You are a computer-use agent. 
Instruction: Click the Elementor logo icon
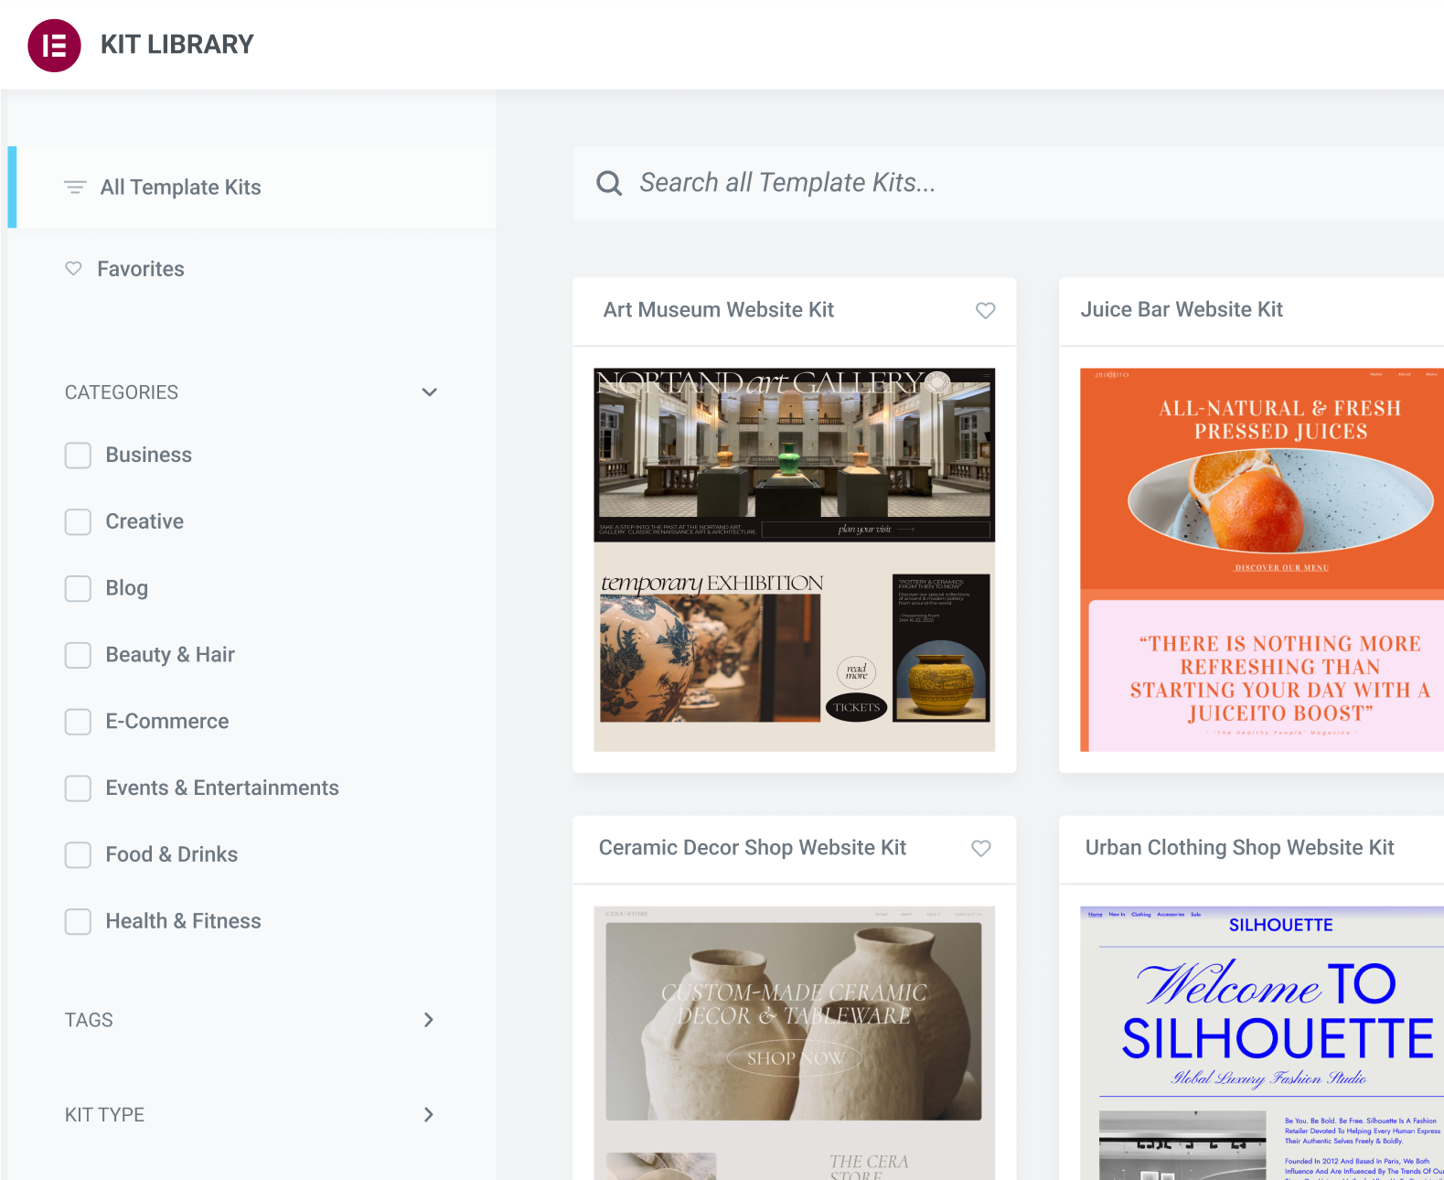(54, 45)
